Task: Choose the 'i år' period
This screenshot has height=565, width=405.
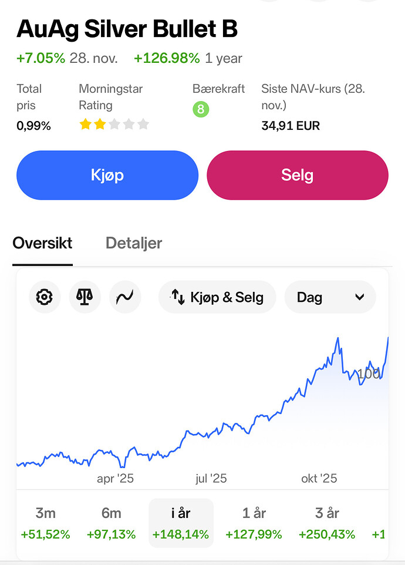Action: 181,523
